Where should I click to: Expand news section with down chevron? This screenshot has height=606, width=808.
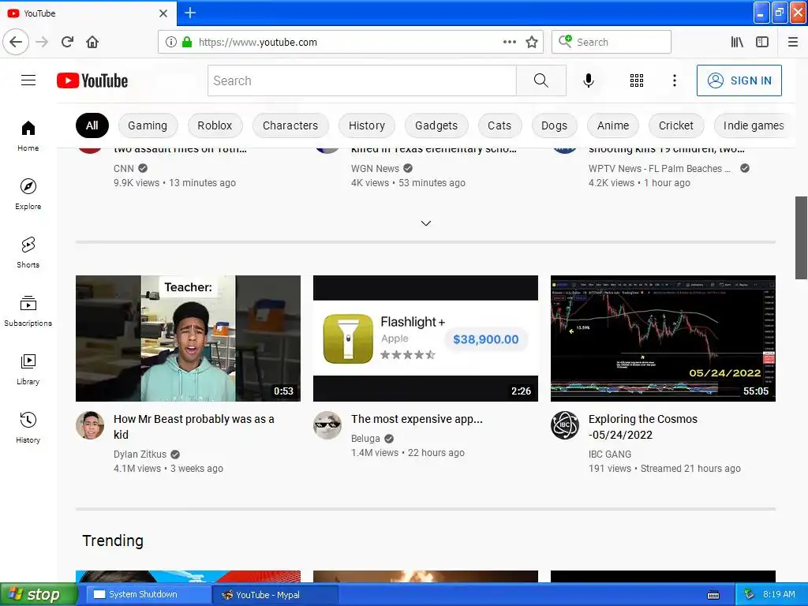pos(425,223)
